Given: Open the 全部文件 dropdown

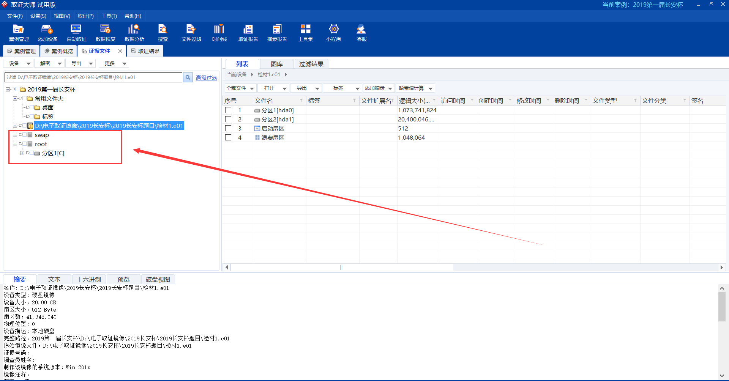Looking at the screenshot, I should 240,88.
